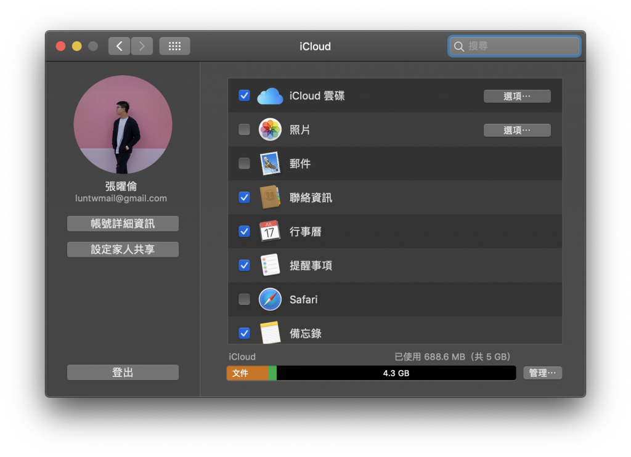
Task: Enable the 照片 checkbox
Action: 244,129
